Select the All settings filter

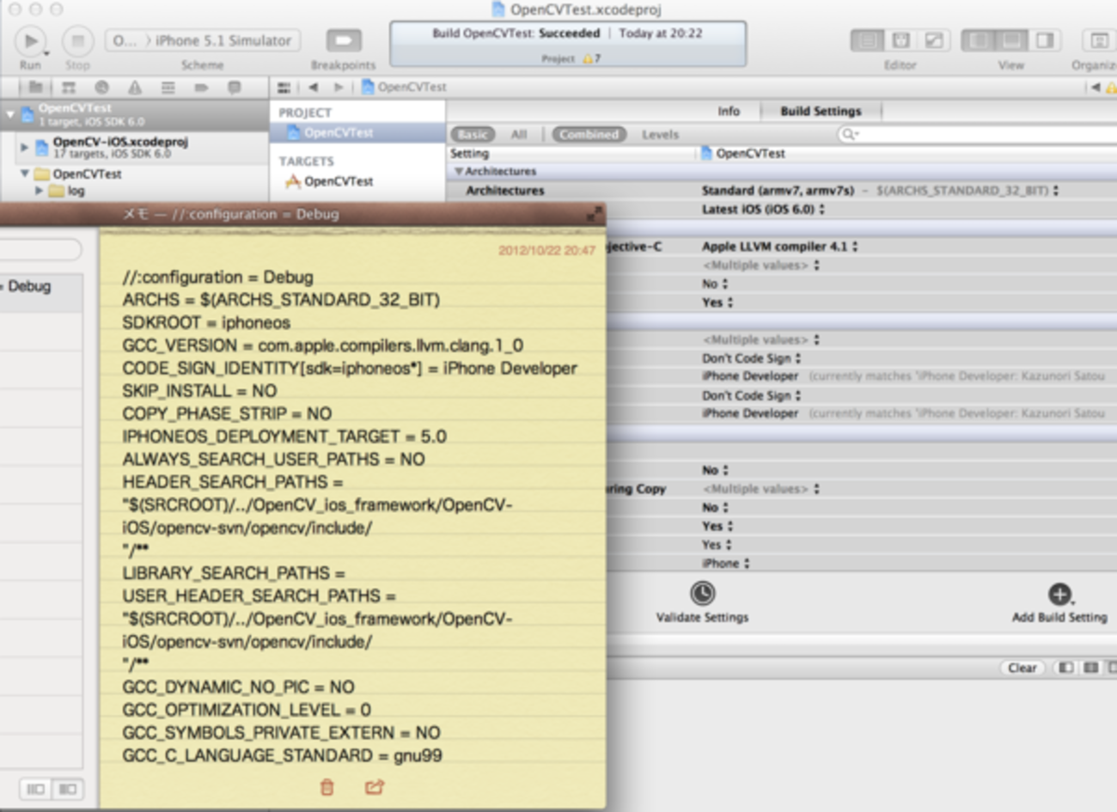click(519, 134)
